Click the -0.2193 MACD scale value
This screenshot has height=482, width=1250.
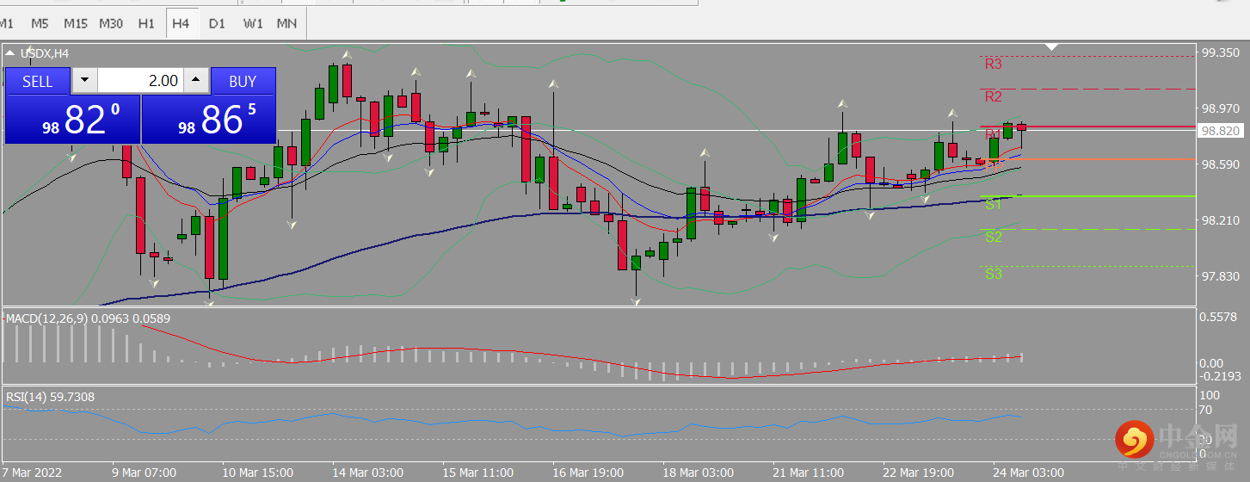(1220, 376)
